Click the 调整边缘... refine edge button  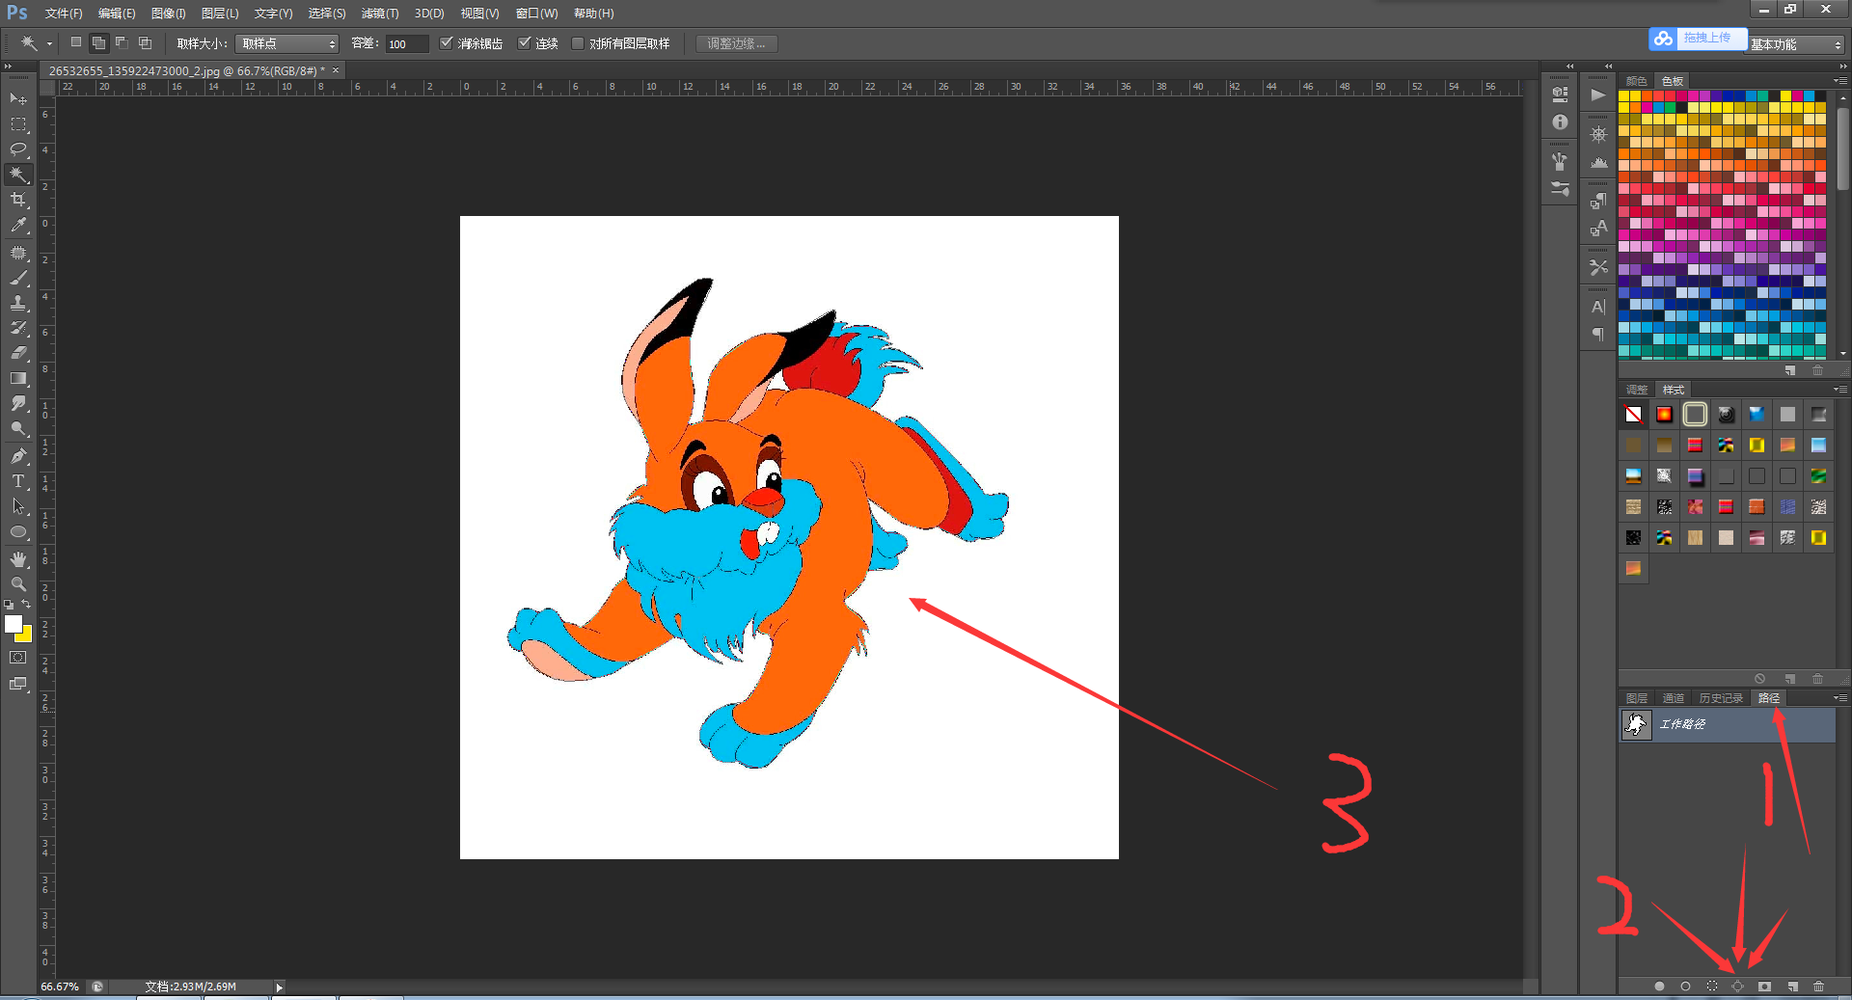(x=737, y=43)
